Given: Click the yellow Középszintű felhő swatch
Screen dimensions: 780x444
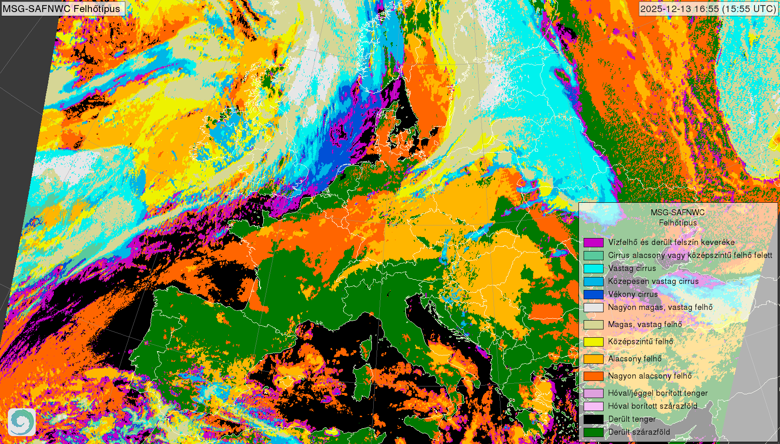Looking at the screenshot, I should (593, 341).
